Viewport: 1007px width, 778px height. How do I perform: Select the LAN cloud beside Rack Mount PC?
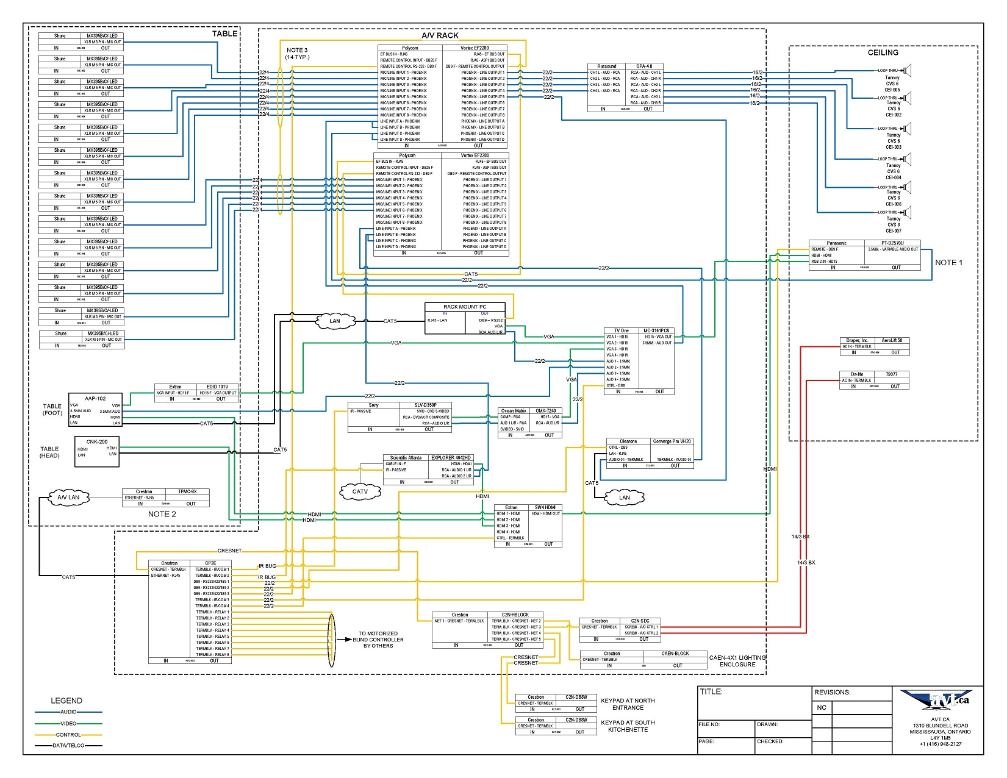point(335,321)
